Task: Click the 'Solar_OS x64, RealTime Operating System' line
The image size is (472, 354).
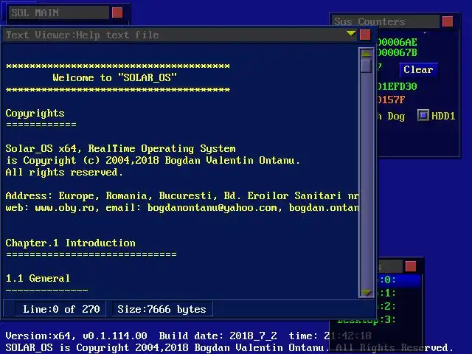Action: click(120, 148)
